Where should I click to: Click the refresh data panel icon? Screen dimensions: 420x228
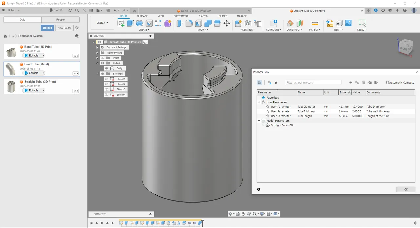(70, 10)
